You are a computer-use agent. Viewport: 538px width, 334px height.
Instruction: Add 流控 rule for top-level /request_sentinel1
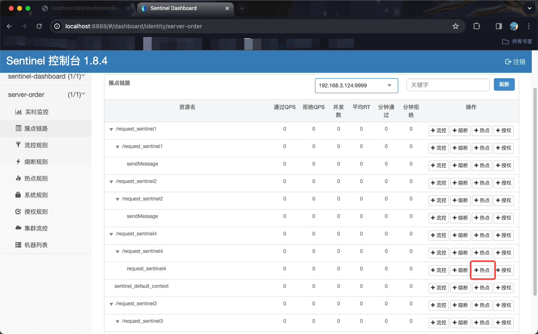coord(439,131)
